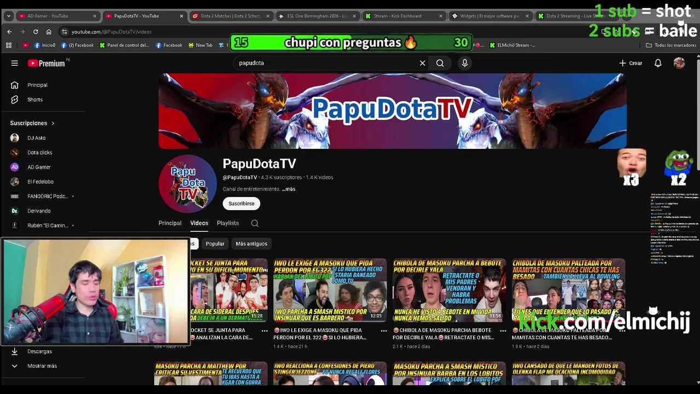Search within channel using magnifier icon
This screenshot has width=700, height=394.
click(x=255, y=223)
